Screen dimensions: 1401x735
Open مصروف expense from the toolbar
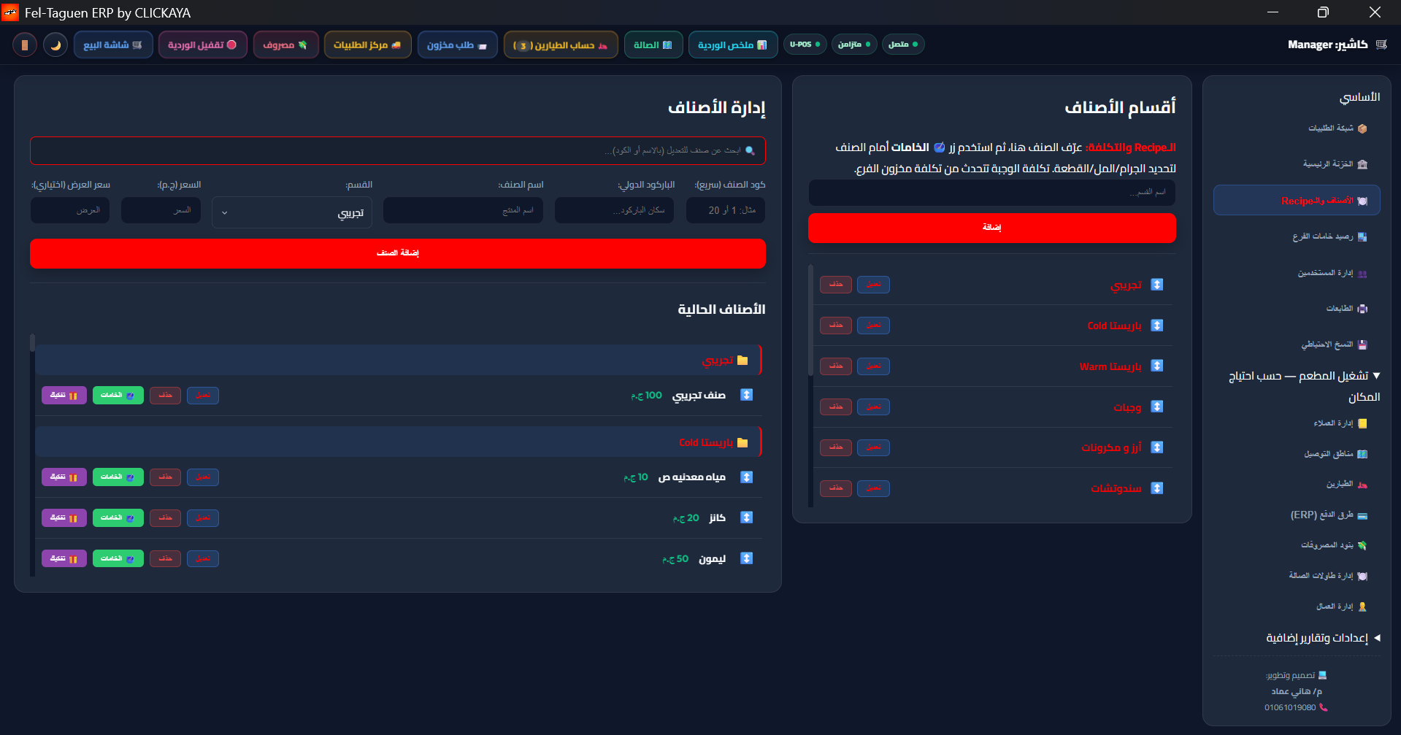[285, 45]
